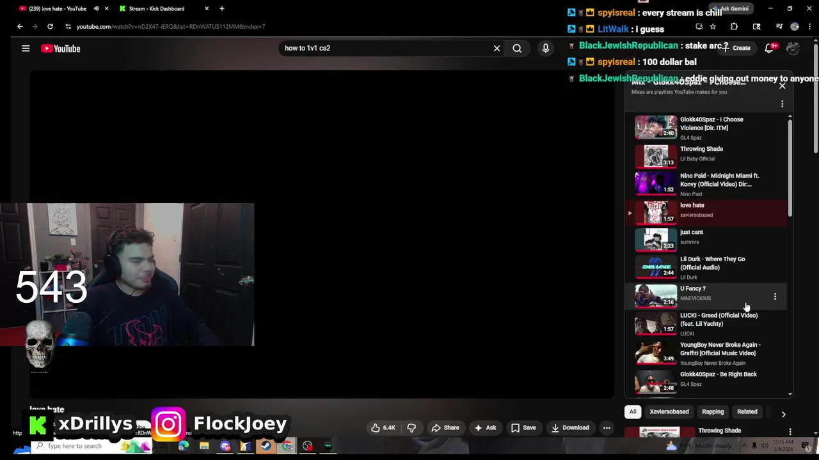Screen dimensions: 819x460
Task: Select the All chip
Action: point(633,412)
